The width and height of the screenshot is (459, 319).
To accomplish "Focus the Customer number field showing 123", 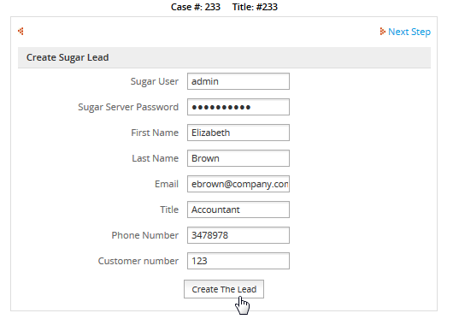I will [238, 261].
